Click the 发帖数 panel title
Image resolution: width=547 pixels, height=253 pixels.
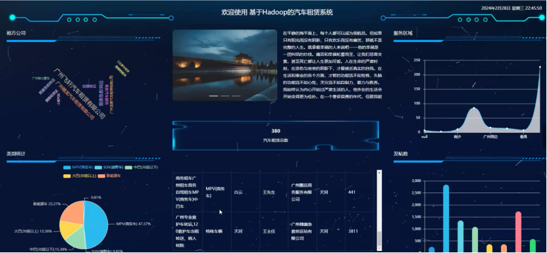pos(400,154)
